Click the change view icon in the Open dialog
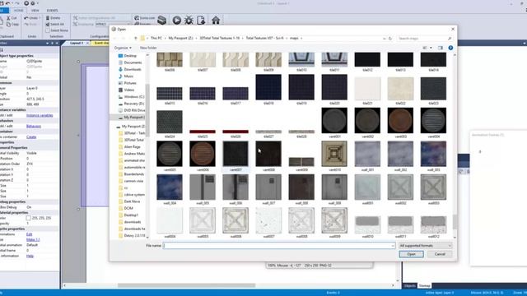Image resolution: width=527 pixels, height=296 pixels. [x=425, y=48]
